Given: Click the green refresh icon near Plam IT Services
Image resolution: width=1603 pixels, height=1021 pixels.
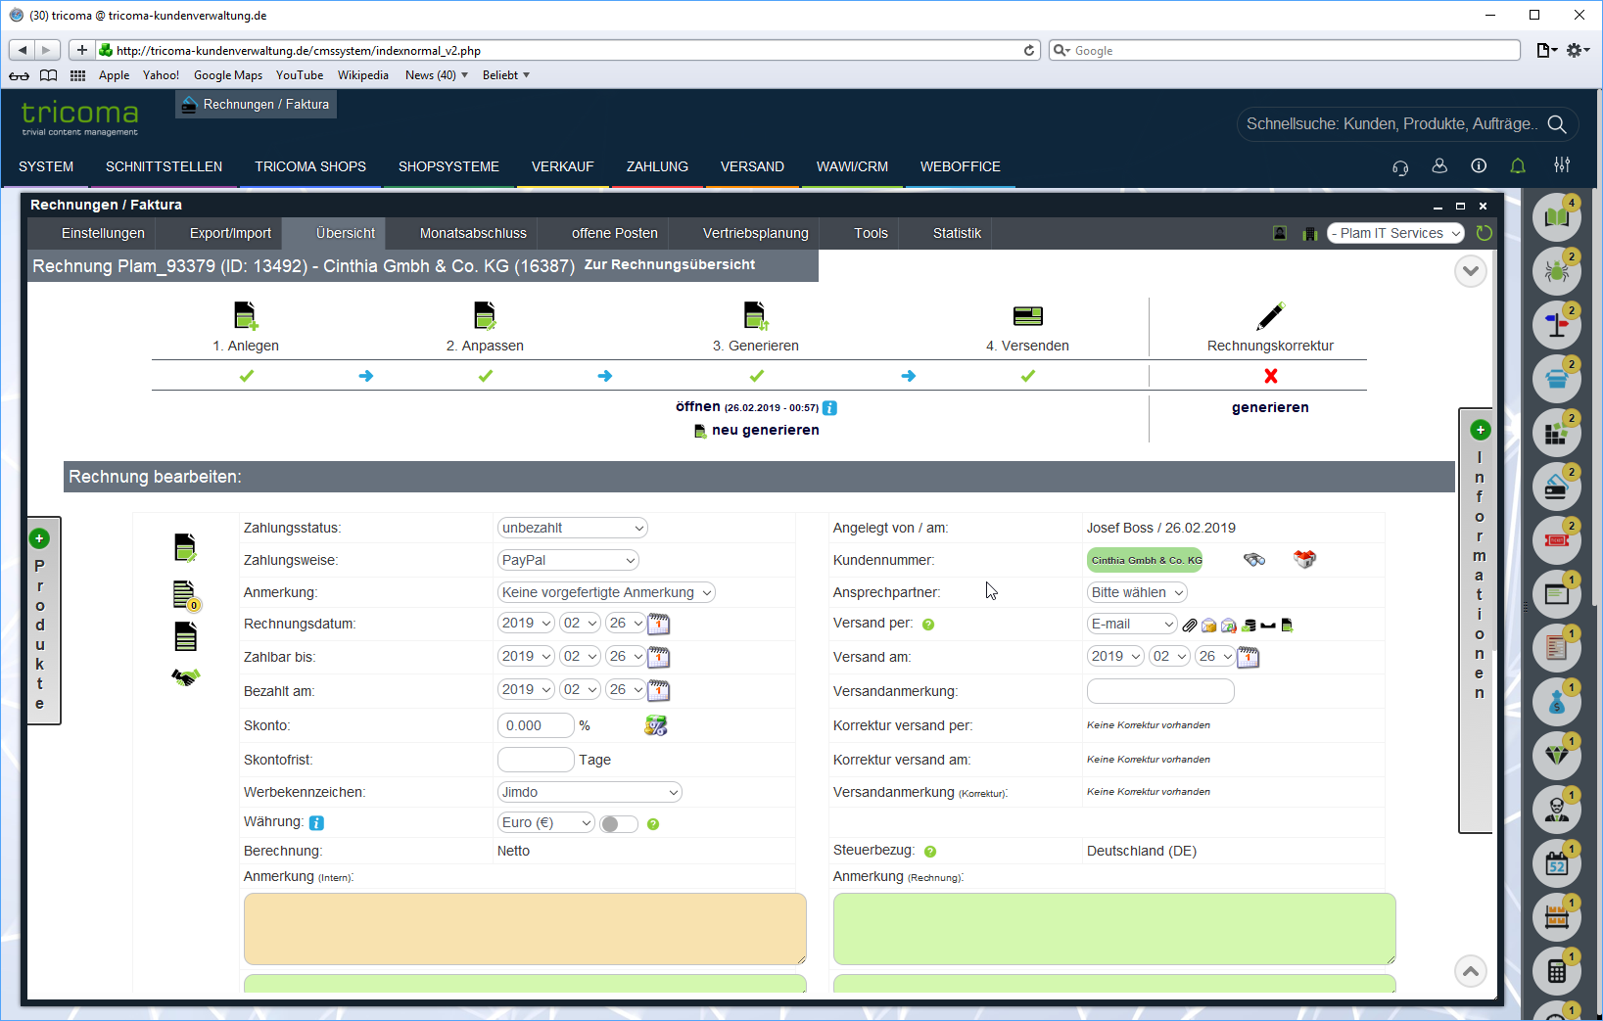Looking at the screenshot, I should 1485,233.
